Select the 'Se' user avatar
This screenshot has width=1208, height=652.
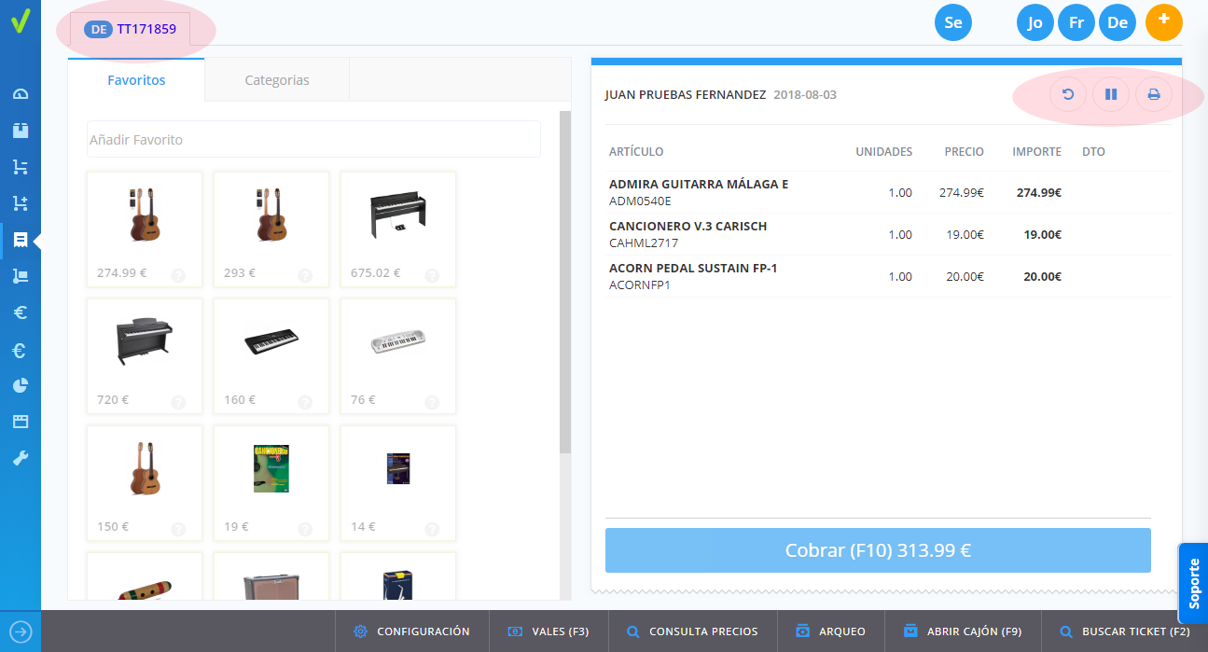click(952, 22)
